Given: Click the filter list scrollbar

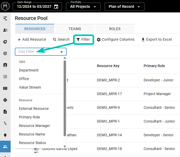Looking at the screenshot, I should click(x=65, y=98).
